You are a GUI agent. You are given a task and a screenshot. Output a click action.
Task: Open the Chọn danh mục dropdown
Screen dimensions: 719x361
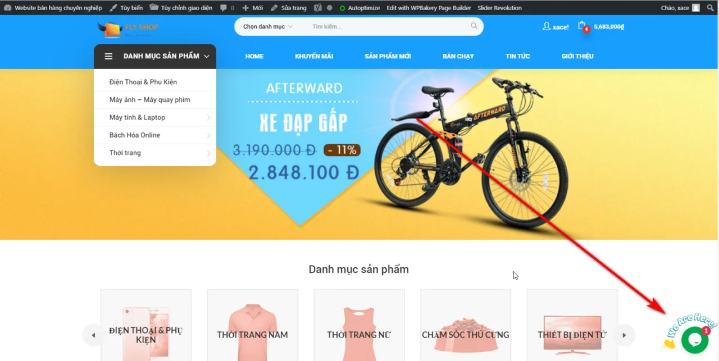[268, 26]
